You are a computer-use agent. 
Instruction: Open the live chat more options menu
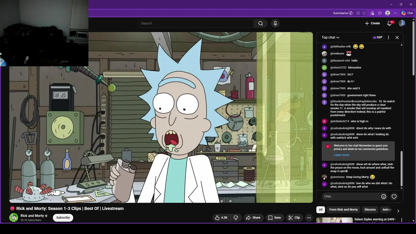tap(388, 37)
